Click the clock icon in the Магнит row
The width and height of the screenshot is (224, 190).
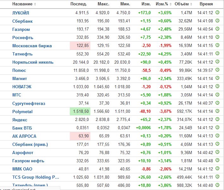coord(217,78)
